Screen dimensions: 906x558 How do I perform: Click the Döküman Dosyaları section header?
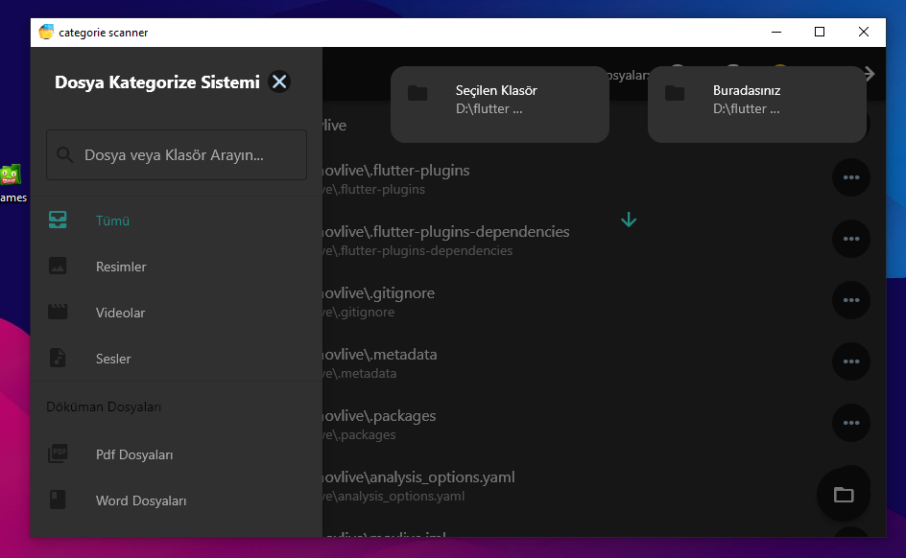tap(104, 407)
